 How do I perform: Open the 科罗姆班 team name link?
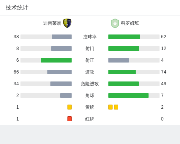pos(130,23)
